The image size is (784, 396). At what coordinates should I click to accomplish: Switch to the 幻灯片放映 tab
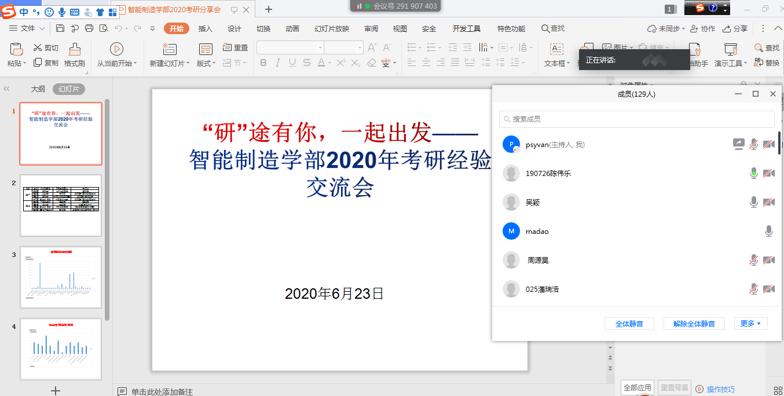[x=332, y=29]
